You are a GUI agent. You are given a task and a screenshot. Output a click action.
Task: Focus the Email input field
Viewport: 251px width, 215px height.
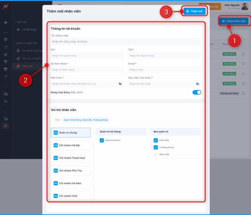click(165, 70)
